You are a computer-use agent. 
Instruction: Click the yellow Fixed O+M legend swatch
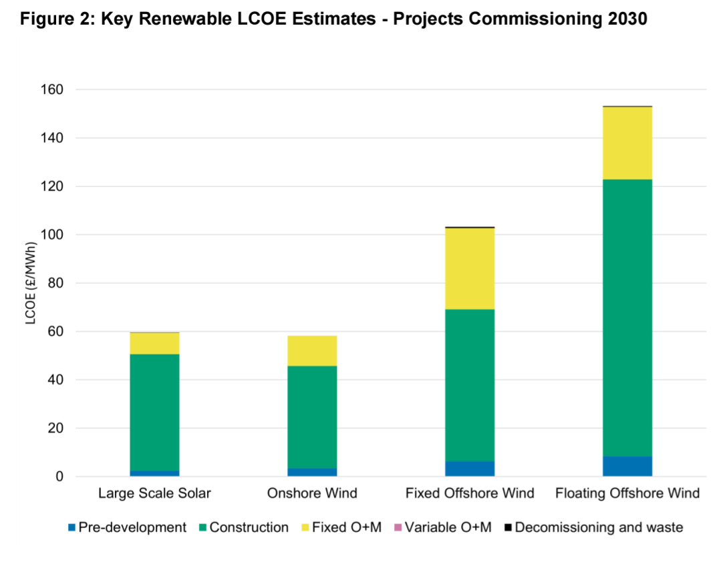click(304, 528)
